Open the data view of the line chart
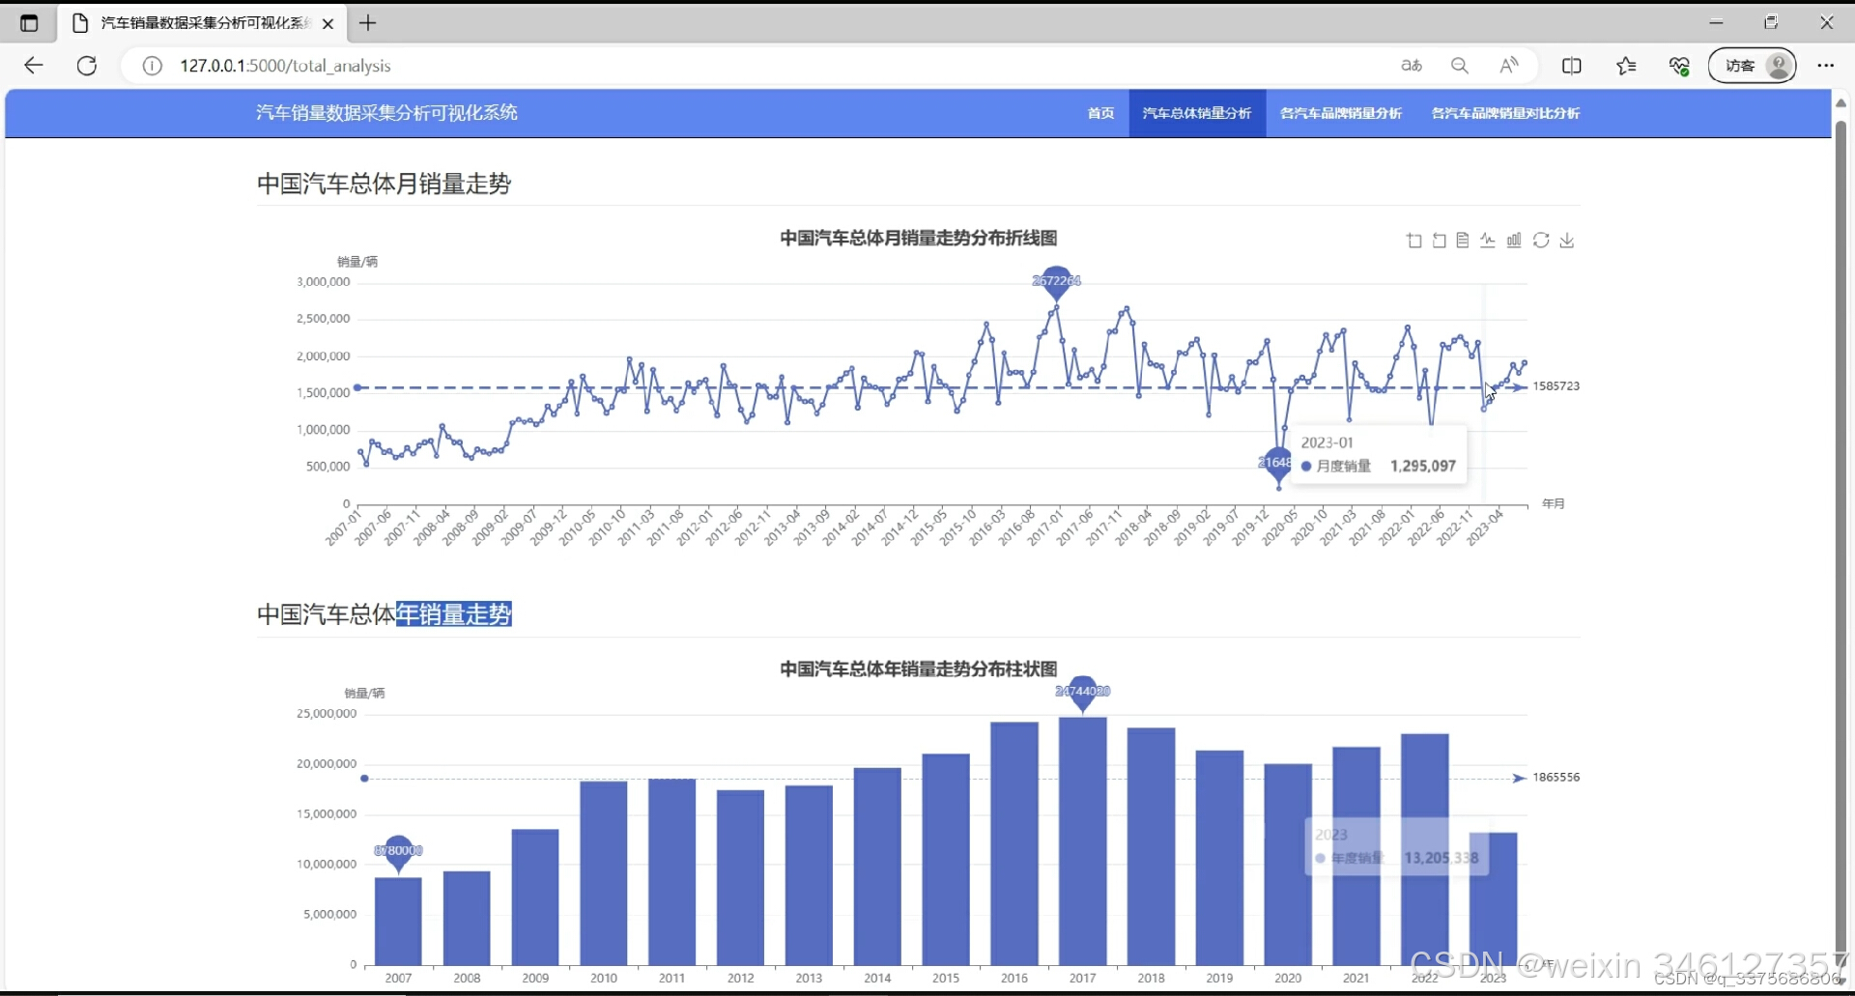The image size is (1855, 996). pyautogui.click(x=1463, y=241)
